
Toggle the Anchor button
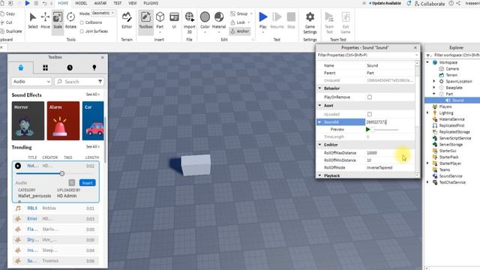[240, 31]
